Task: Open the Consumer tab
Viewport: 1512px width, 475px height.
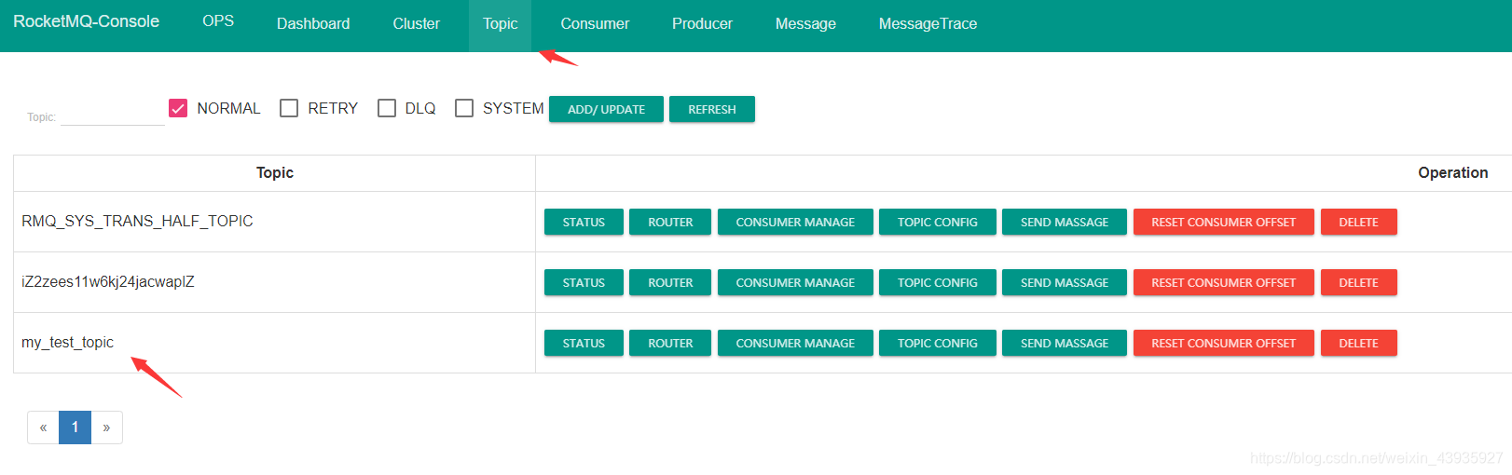Action: (x=595, y=24)
